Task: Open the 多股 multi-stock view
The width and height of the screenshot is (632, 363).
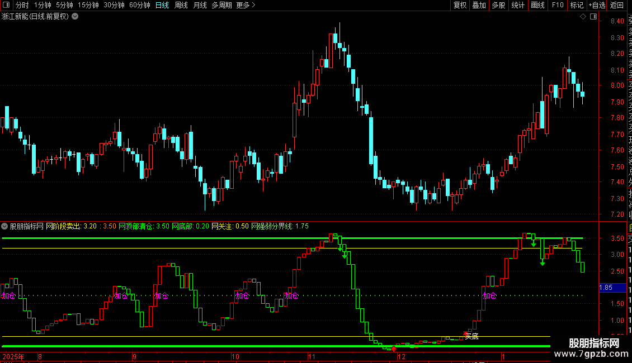Action: pos(498,5)
